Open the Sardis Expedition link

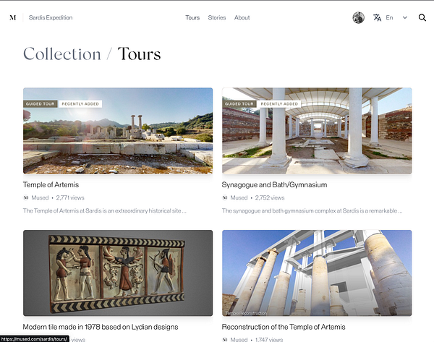(51, 17)
